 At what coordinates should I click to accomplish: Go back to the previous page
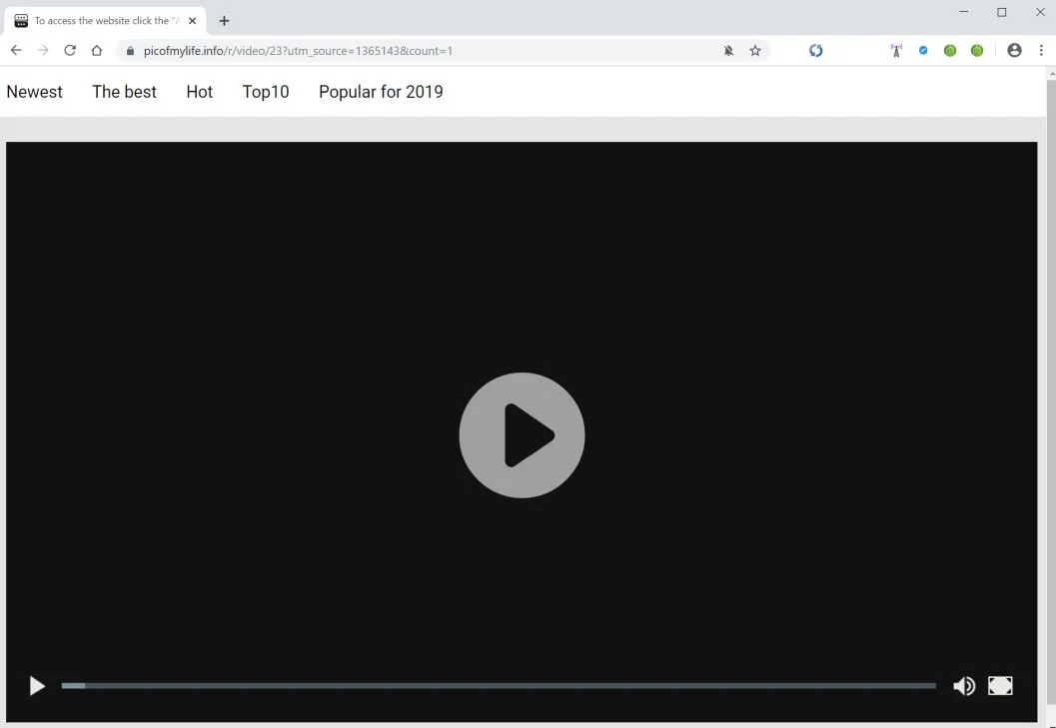pos(16,51)
